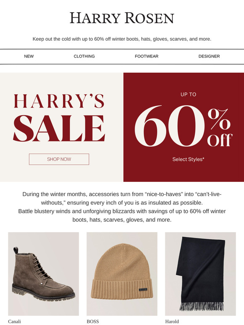Click the winter accessories description paragraph
The width and height of the screenshot is (244, 325).
pyautogui.click(x=122, y=207)
